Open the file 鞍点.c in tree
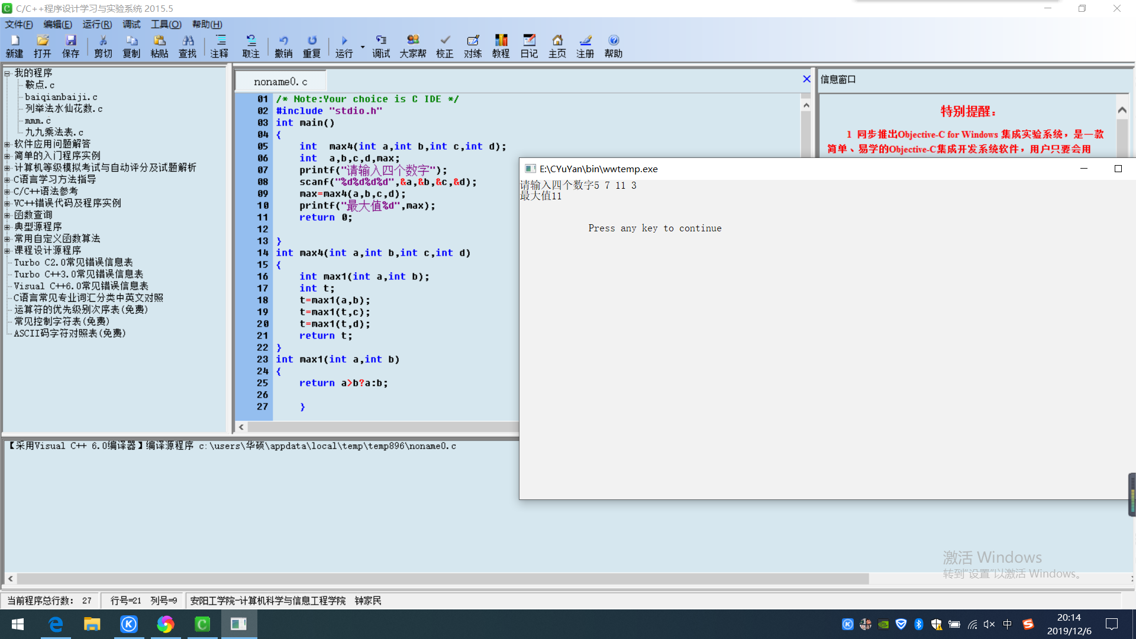Image resolution: width=1136 pixels, height=639 pixels. coord(40,85)
